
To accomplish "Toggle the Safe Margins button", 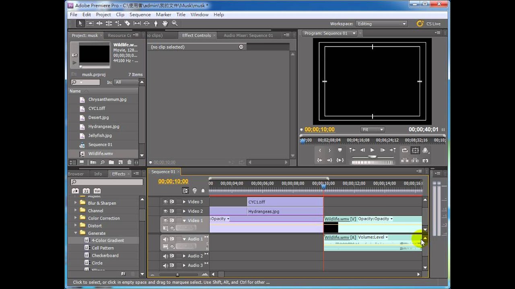I will (415, 151).
